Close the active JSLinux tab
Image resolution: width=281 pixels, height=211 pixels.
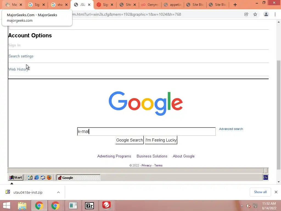pyautogui.click(x=89, y=5)
